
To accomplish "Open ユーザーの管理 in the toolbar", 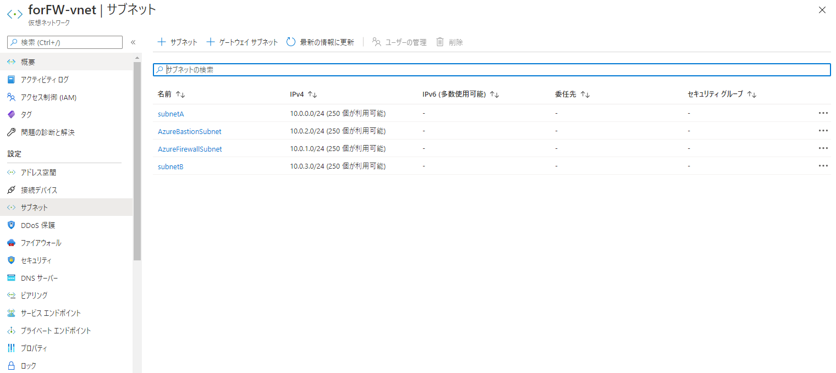I will click(399, 41).
